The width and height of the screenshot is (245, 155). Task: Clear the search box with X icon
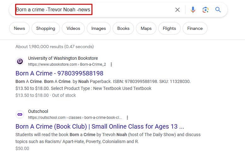coord(177,10)
